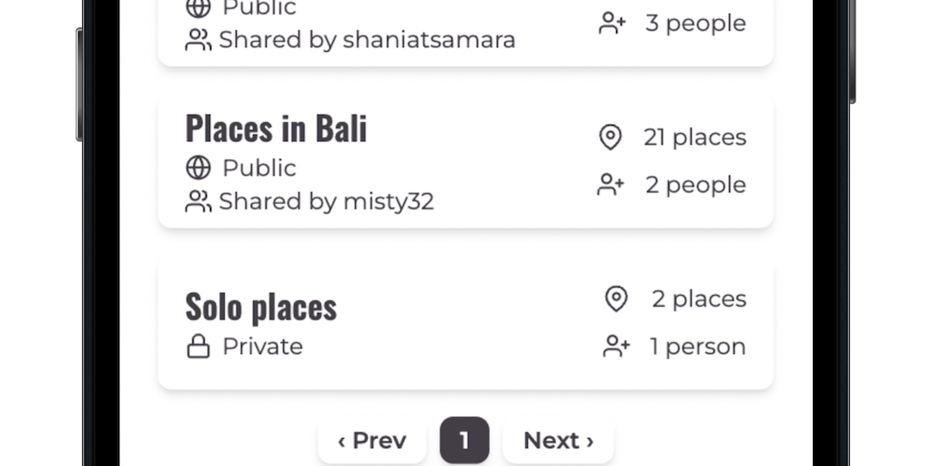932x466 pixels.
Task: Click the Private label in Solo places
Action: coord(262,347)
